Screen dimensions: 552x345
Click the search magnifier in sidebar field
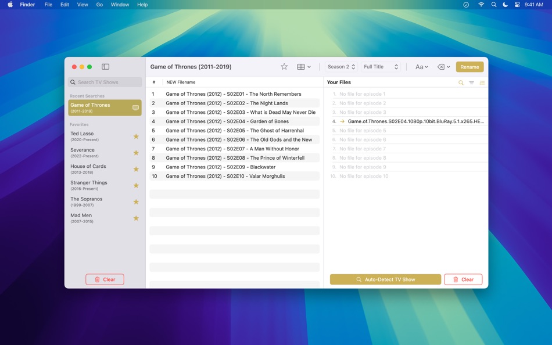tap(73, 82)
